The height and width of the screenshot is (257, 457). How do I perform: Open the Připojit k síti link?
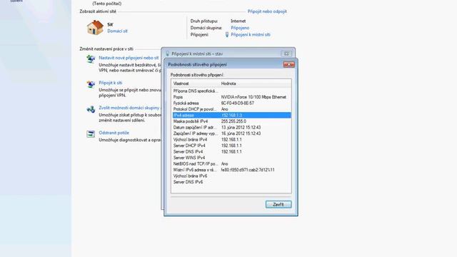pyautogui.click(x=110, y=83)
